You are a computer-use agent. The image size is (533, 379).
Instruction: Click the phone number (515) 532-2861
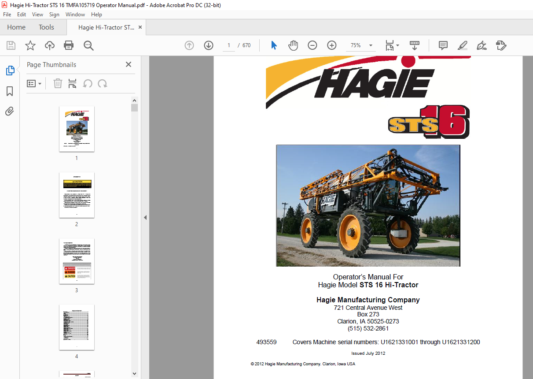[x=368, y=328]
